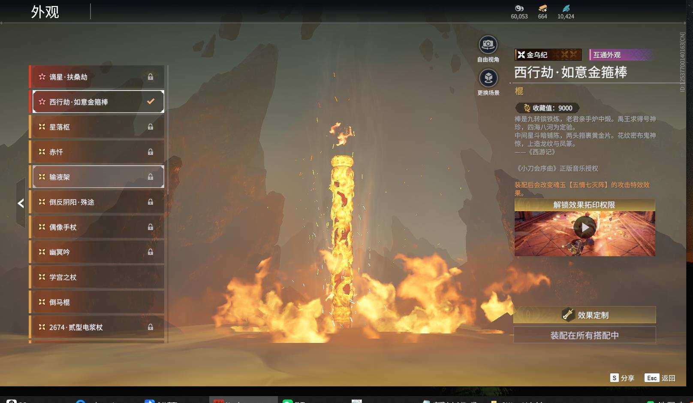The image size is (693, 403).
Task: Select the 摘星·扶桑劫 skin row
Action: tap(97, 77)
